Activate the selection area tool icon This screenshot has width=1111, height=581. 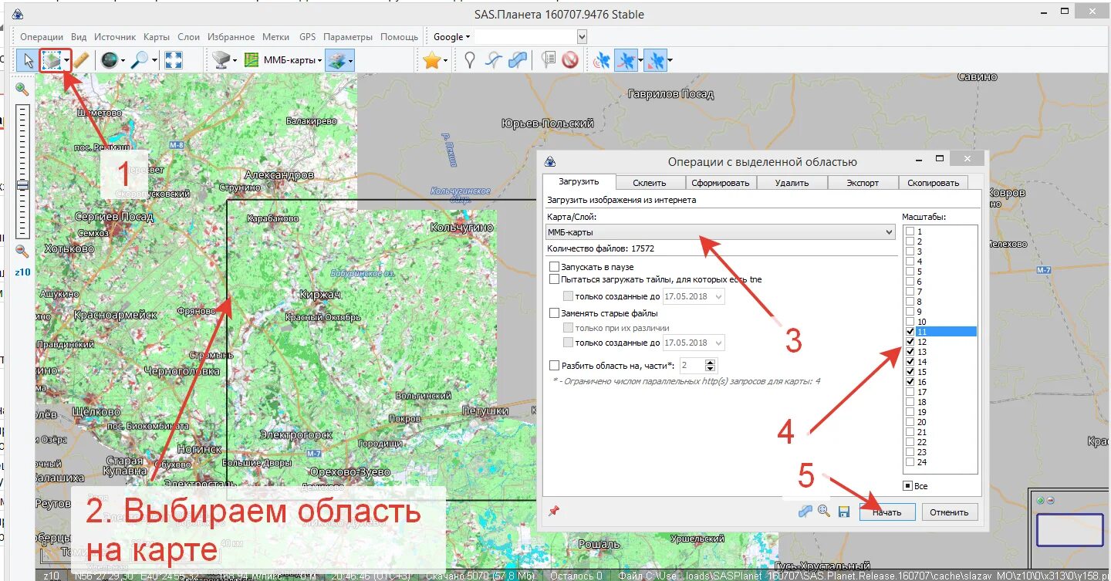tap(52, 60)
